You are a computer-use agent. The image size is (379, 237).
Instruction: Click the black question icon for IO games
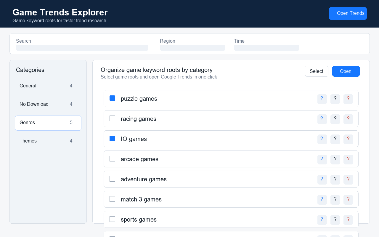point(335,139)
